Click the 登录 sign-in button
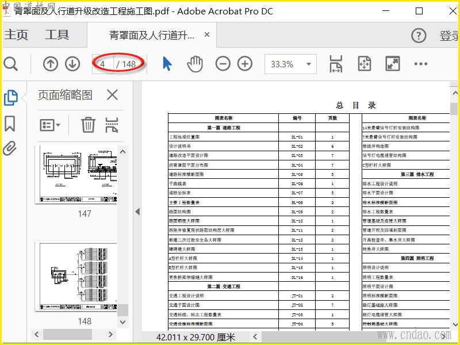 pos(449,36)
